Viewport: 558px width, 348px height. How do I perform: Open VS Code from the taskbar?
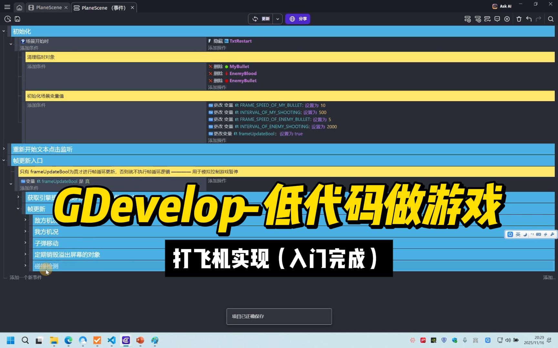click(x=111, y=340)
